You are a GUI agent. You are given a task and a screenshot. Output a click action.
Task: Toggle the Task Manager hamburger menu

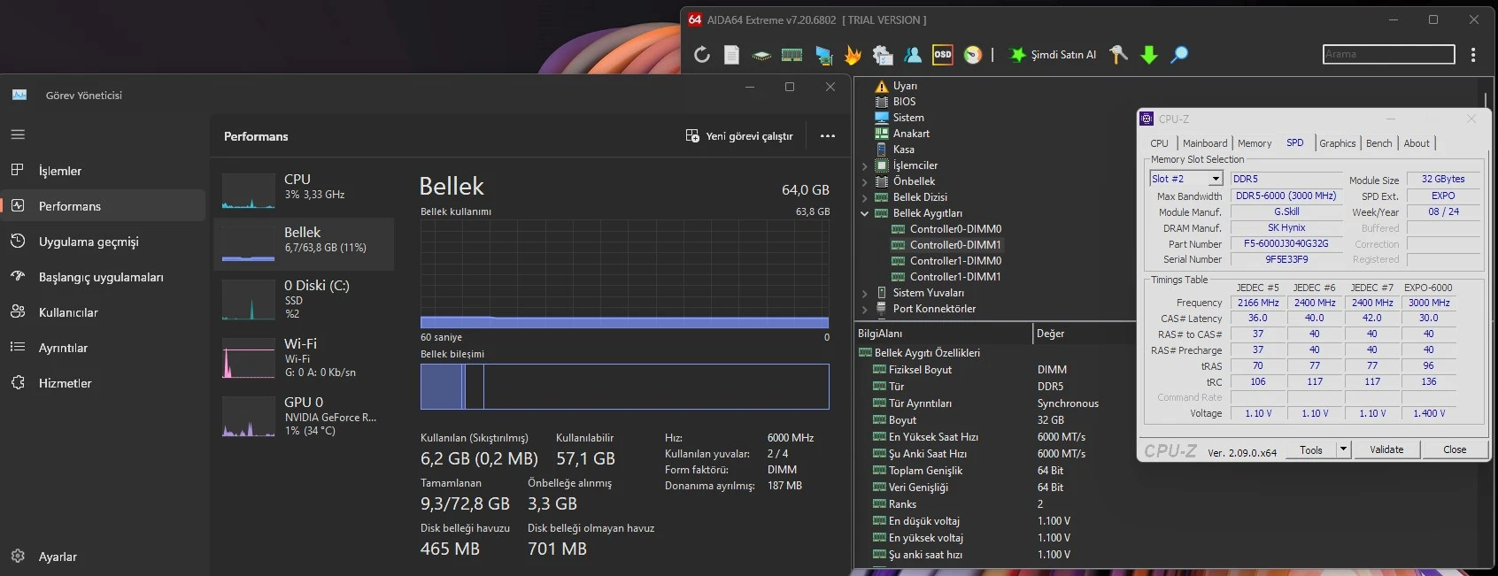[x=18, y=134]
